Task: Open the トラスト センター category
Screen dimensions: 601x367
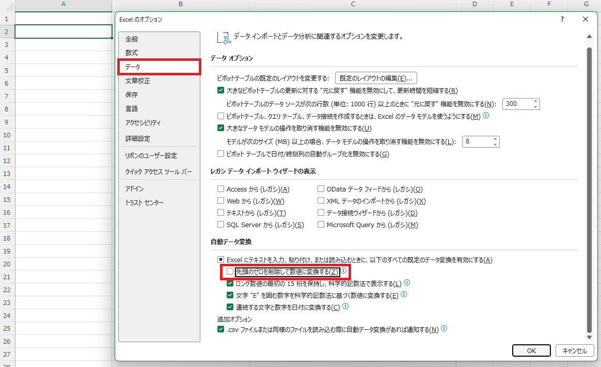Action: click(x=160, y=203)
